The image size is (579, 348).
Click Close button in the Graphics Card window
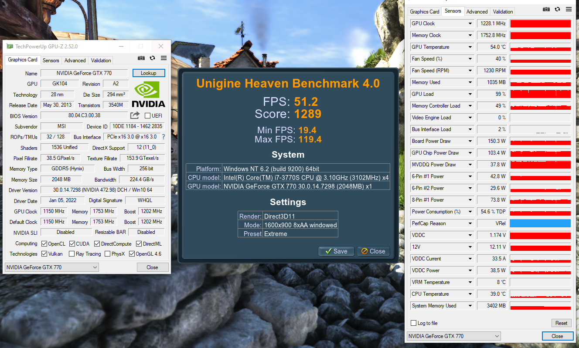152,267
